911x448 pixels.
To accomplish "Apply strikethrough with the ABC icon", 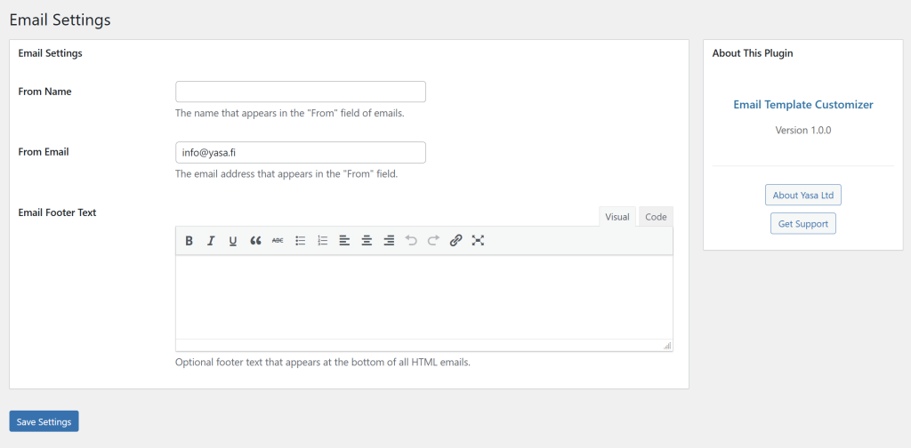I will (278, 240).
